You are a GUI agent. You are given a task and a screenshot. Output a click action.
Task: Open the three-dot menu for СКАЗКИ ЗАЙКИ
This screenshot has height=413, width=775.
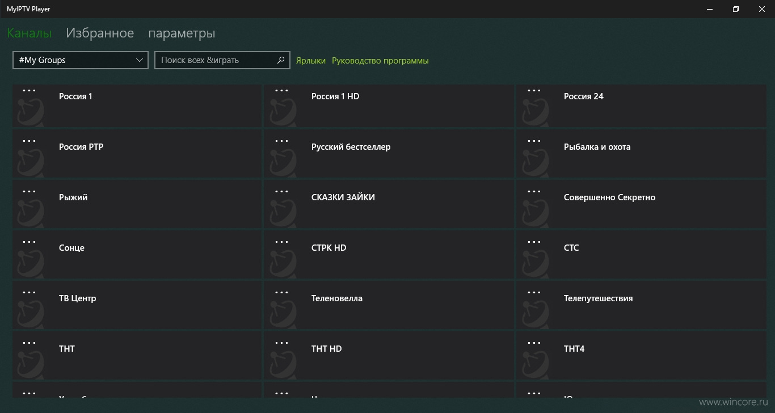tap(281, 192)
